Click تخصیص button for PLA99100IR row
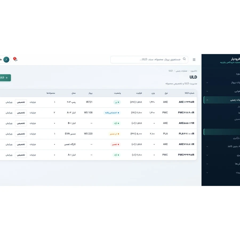The width and height of the screenshot is (240, 240). pos(21,134)
